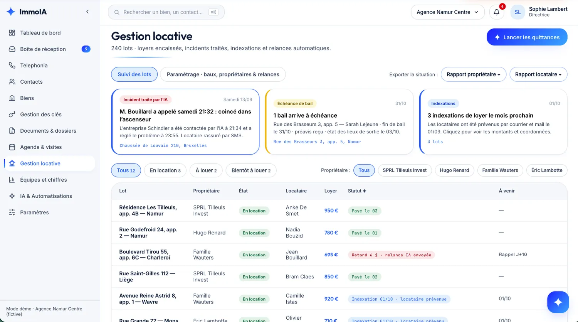This screenshot has width=578, height=322.
Task: Open the Échéance de bail card
Action: click(x=339, y=122)
